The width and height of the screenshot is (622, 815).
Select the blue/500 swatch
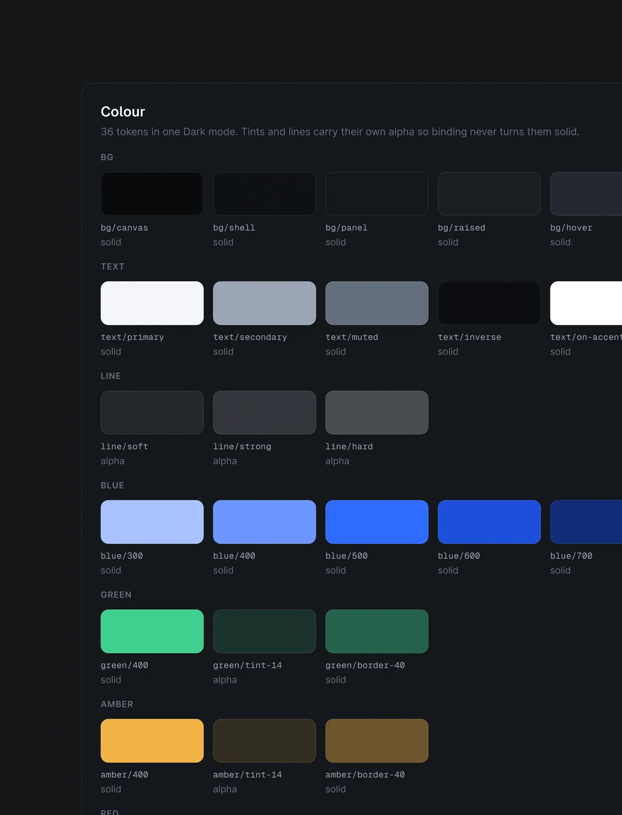[377, 522]
